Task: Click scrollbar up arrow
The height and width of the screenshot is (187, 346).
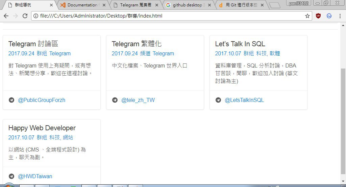Action: (x=343, y=25)
